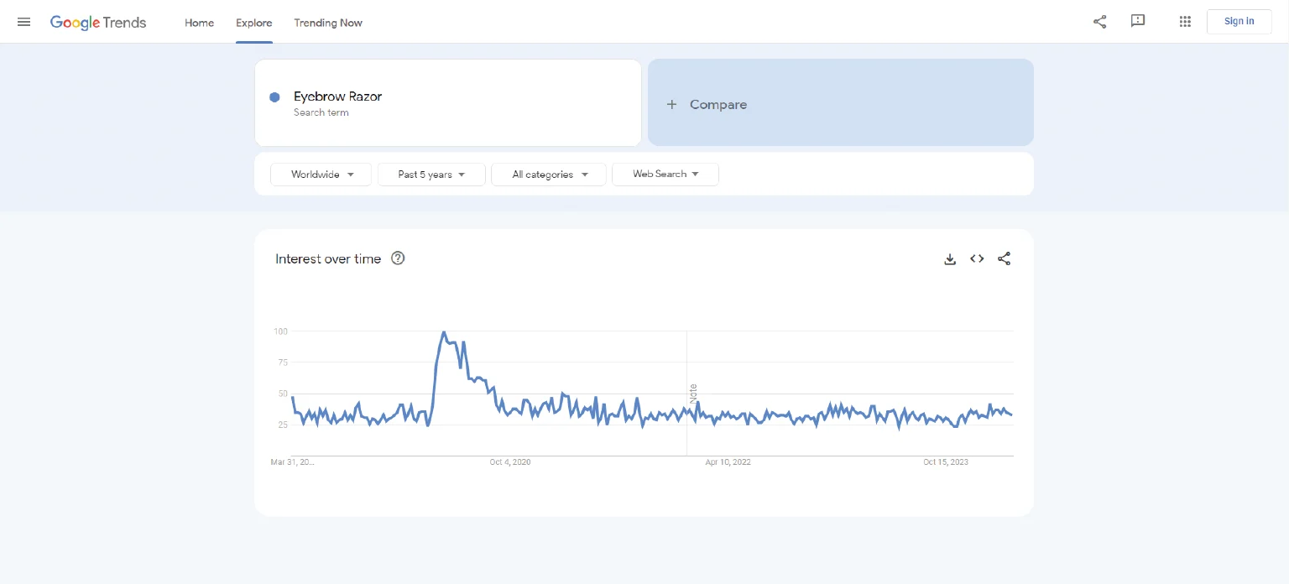Expand the Worldwide region dropdown
The width and height of the screenshot is (1289, 584).
[321, 175]
